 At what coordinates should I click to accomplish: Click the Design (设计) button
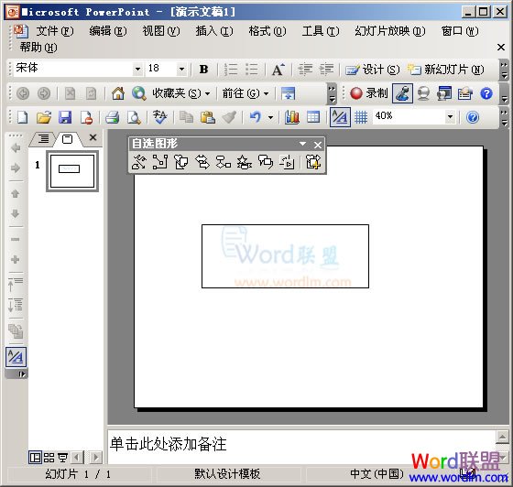(x=373, y=70)
